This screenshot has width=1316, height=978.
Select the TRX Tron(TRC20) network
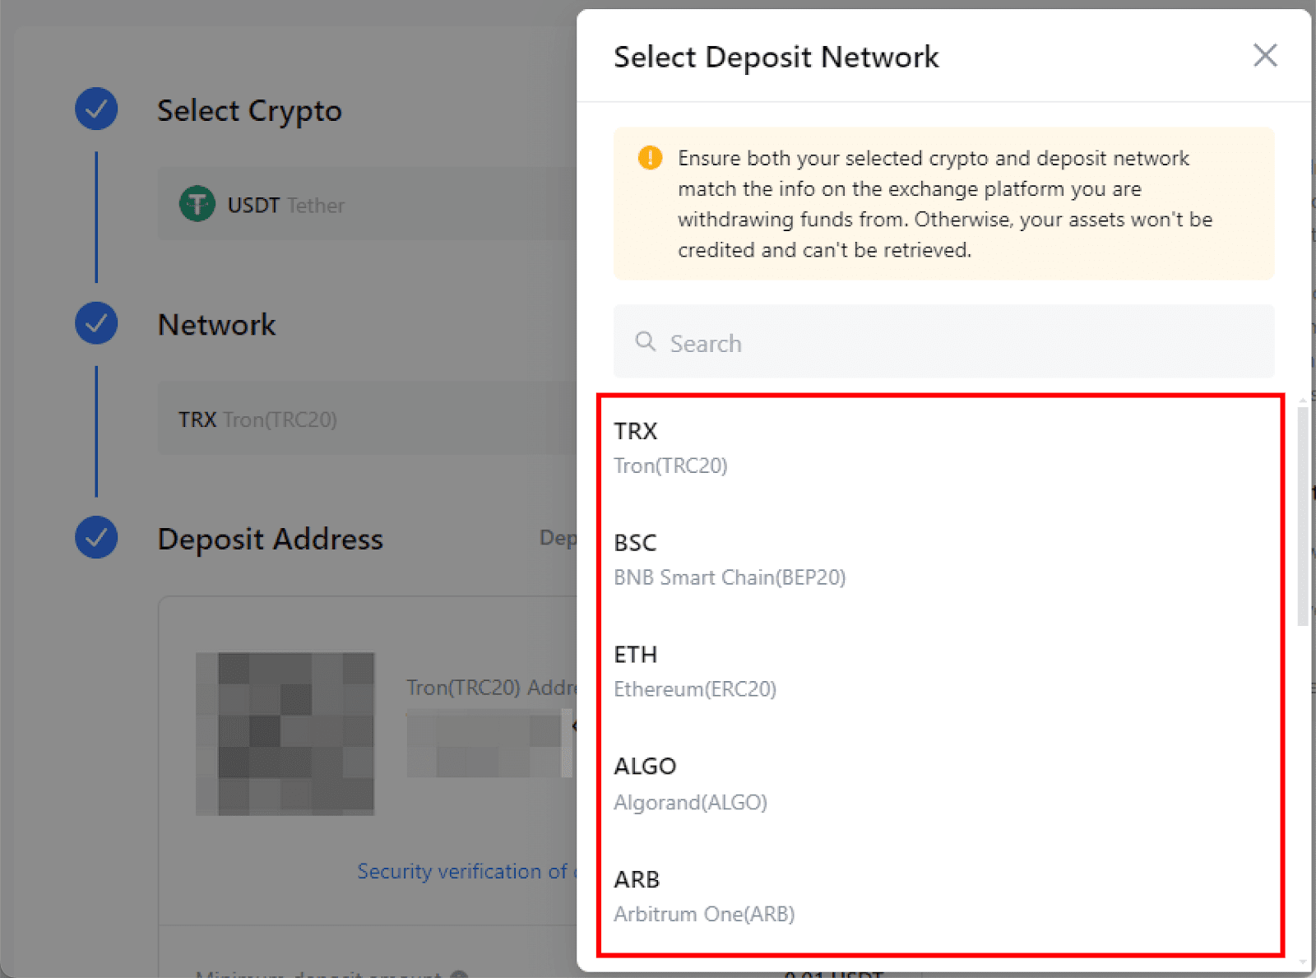[938, 448]
